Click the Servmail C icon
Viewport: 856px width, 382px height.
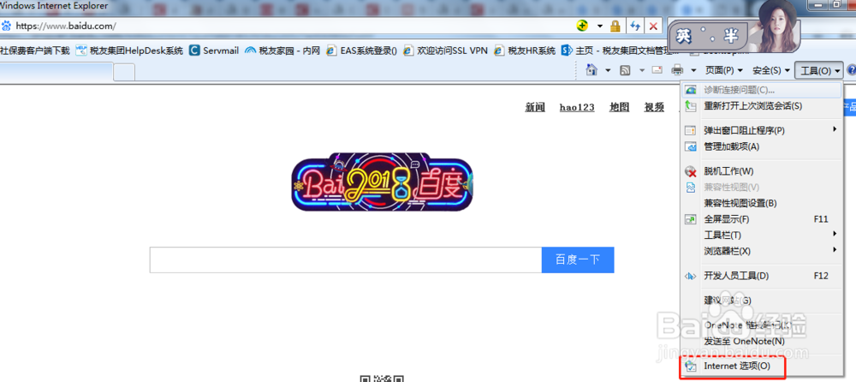pyautogui.click(x=193, y=51)
